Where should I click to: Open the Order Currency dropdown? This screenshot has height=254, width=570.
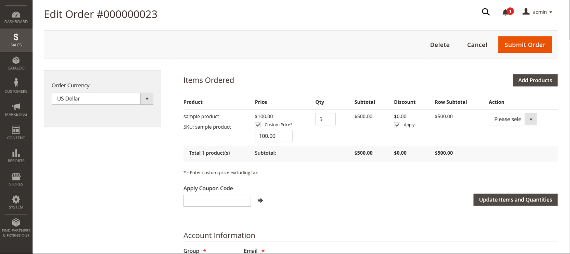pos(102,98)
